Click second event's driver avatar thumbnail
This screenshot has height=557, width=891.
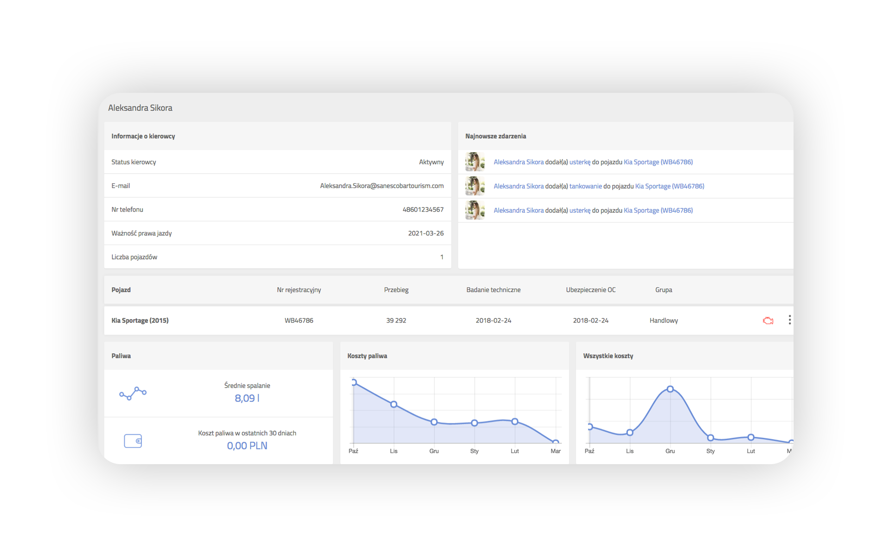[475, 186]
